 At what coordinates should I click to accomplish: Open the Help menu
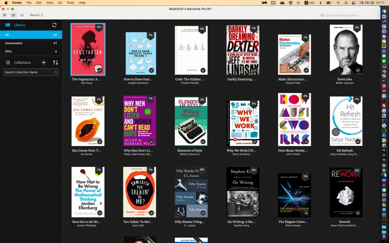tap(82, 3)
